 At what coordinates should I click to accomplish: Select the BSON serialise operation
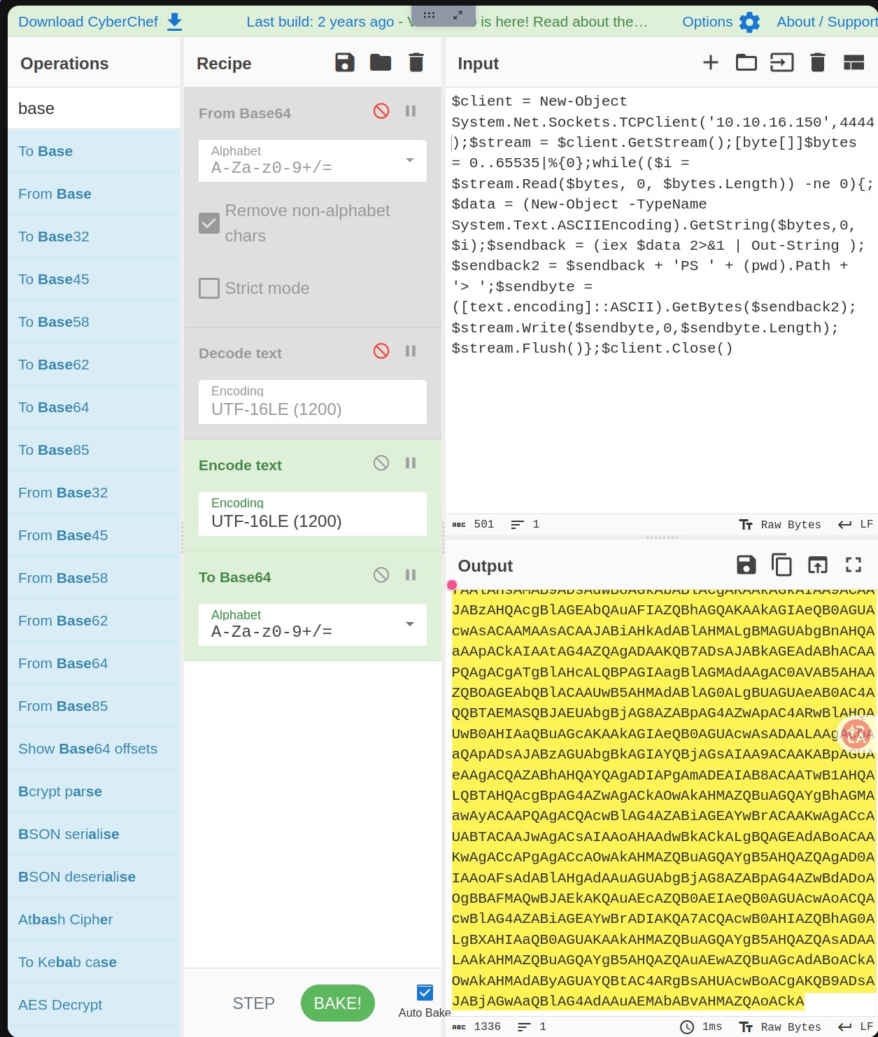[94, 834]
